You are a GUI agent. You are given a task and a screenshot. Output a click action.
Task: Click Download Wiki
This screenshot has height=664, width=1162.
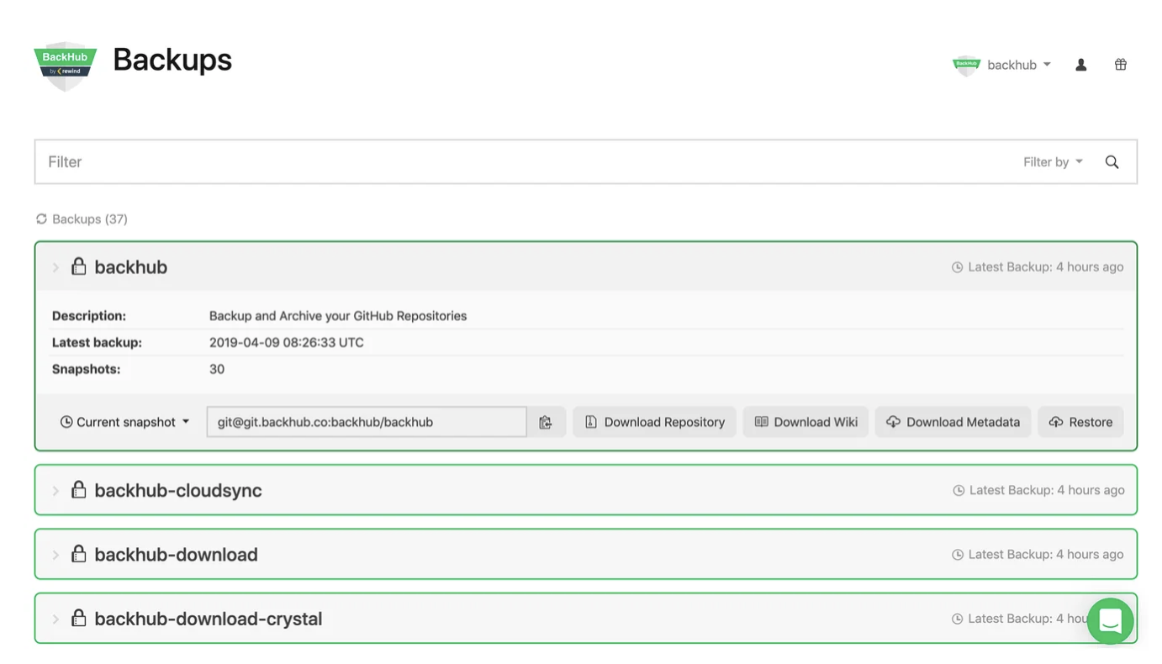[805, 421]
